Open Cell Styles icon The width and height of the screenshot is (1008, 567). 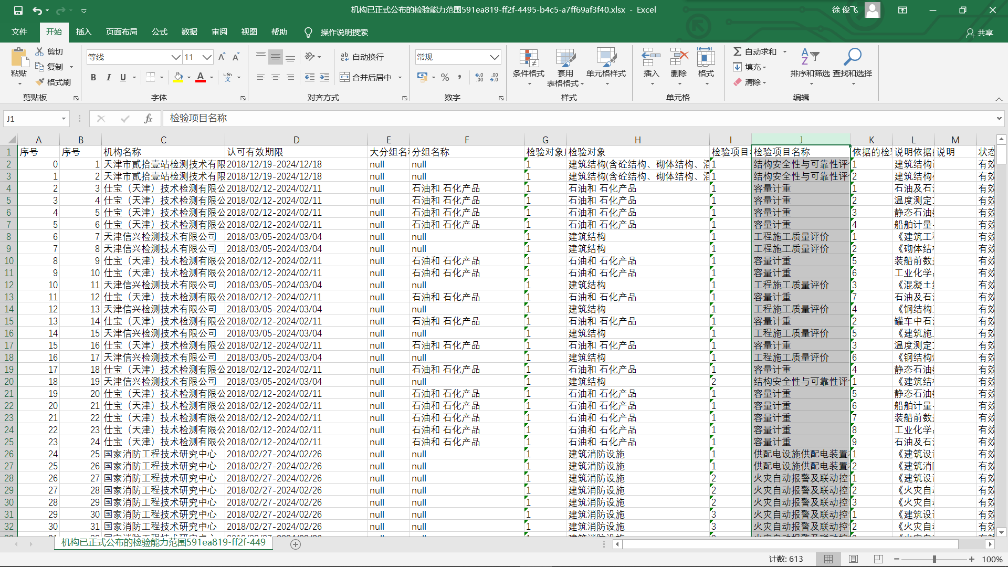coord(606,58)
